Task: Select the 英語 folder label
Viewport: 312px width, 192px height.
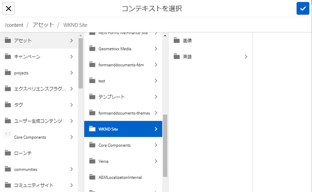Action: (187, 57)
